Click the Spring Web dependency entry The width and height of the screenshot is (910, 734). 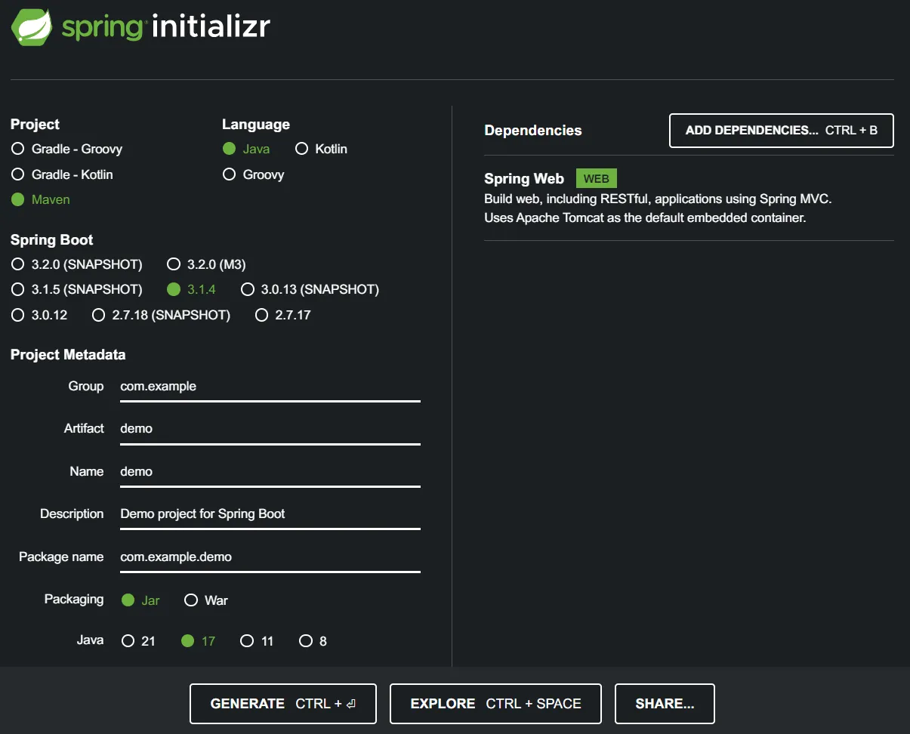click(523, 178)
